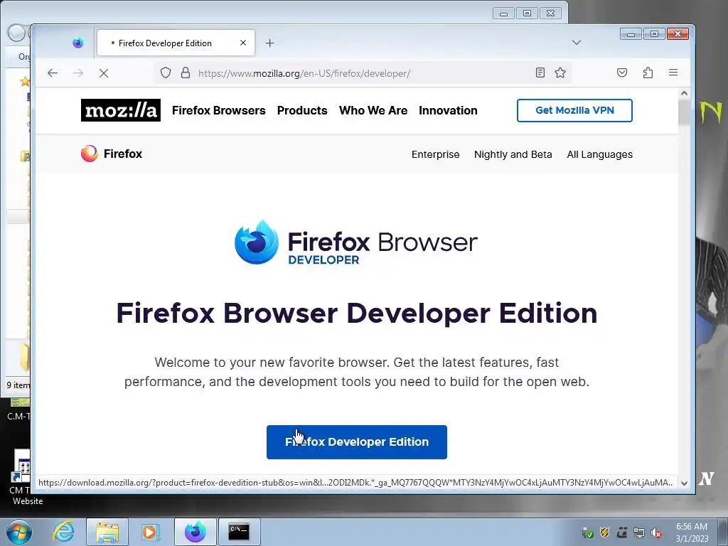Expand the list all tabs chevron

click(x=577, y=42)
